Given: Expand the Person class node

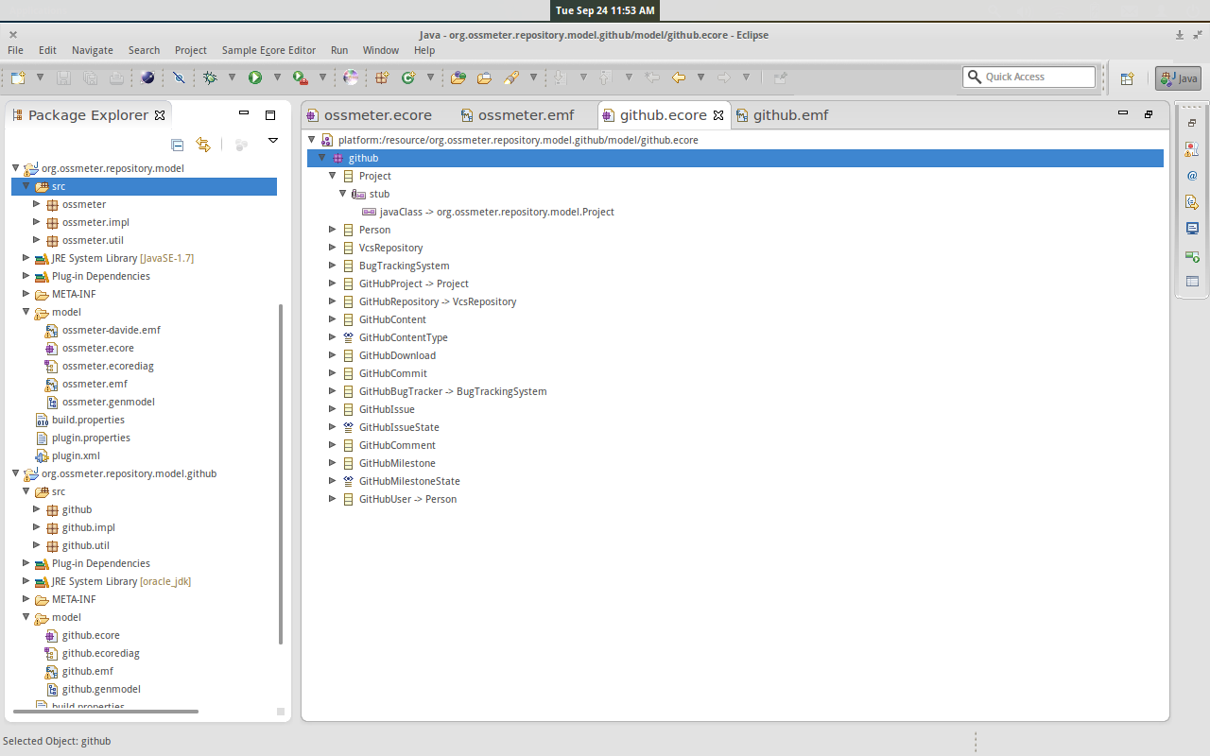Looking at the screenshot, I should (x=333, y=230).
